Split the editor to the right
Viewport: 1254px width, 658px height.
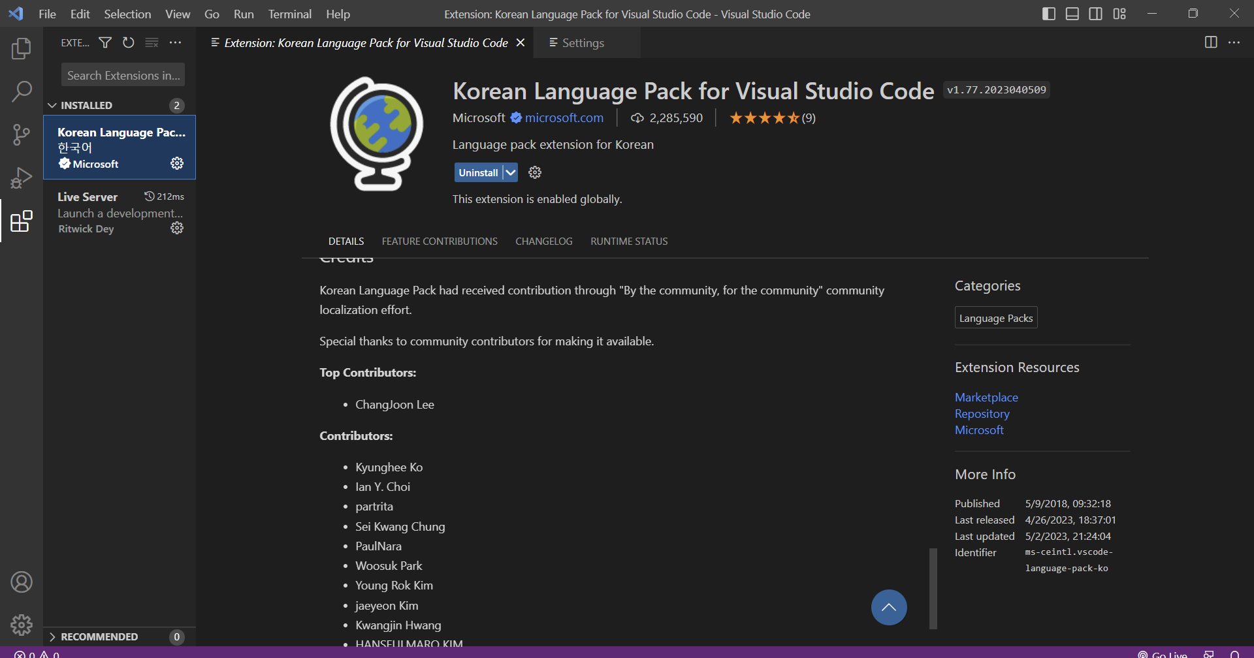point(1211,42)
